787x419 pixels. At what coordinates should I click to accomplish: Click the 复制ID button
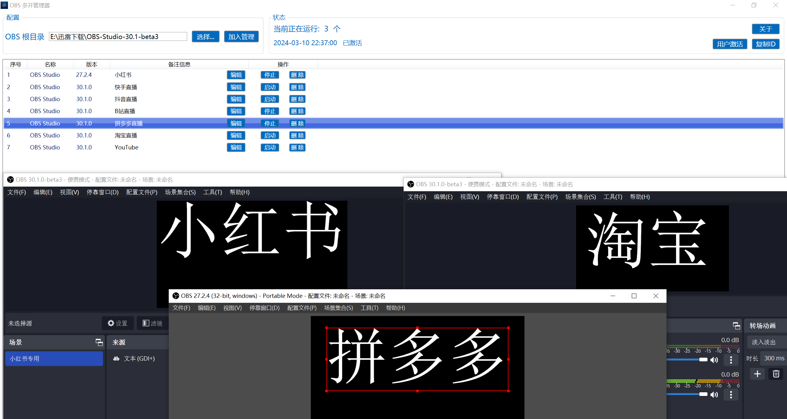point(765,44)
